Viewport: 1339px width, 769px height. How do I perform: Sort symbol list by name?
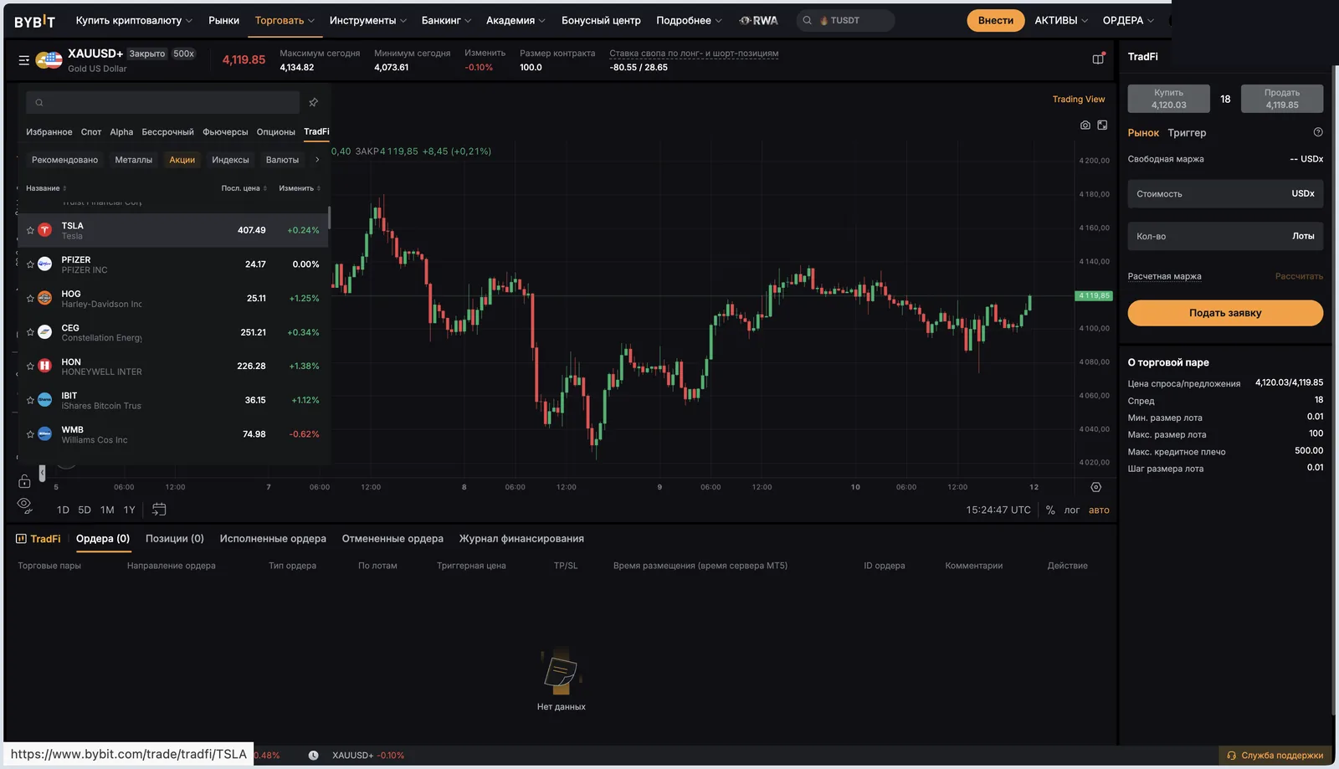46,189
